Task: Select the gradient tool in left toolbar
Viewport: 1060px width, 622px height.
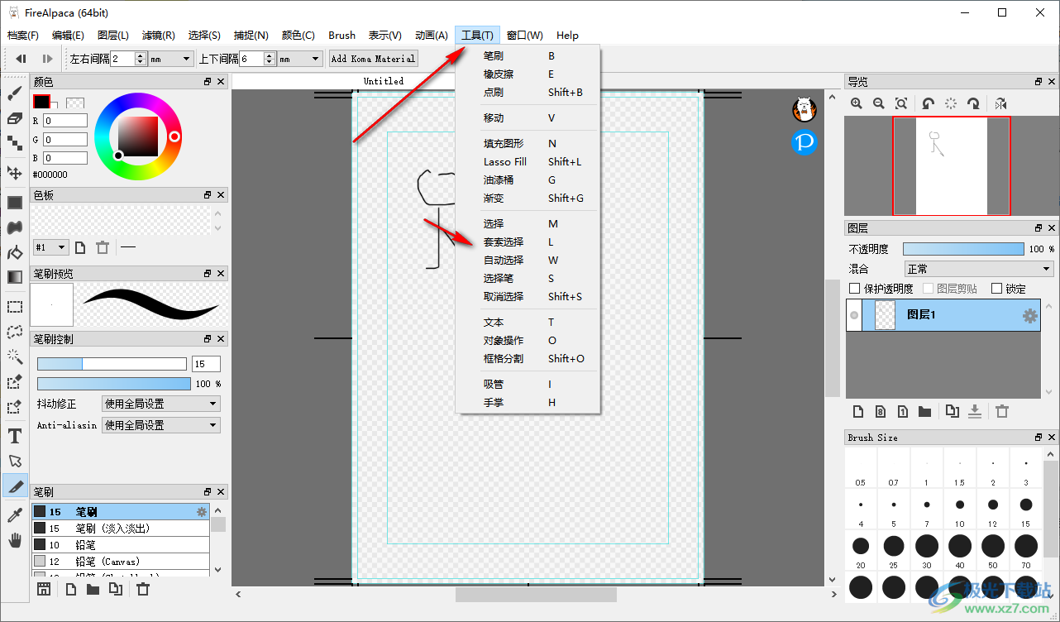Action: click(14, 277)
